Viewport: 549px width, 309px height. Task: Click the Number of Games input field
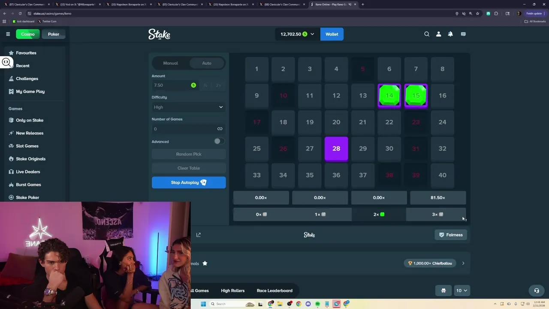click(189, 129)
